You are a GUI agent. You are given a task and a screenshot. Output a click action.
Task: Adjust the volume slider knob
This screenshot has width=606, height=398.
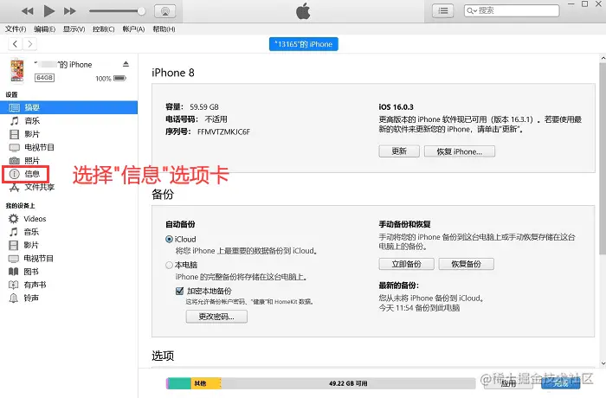pos(141,11)
